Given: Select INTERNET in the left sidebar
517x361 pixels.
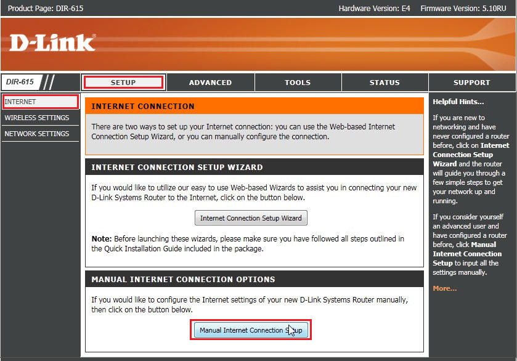Looking at the screenshot, I should click(41, 102).
